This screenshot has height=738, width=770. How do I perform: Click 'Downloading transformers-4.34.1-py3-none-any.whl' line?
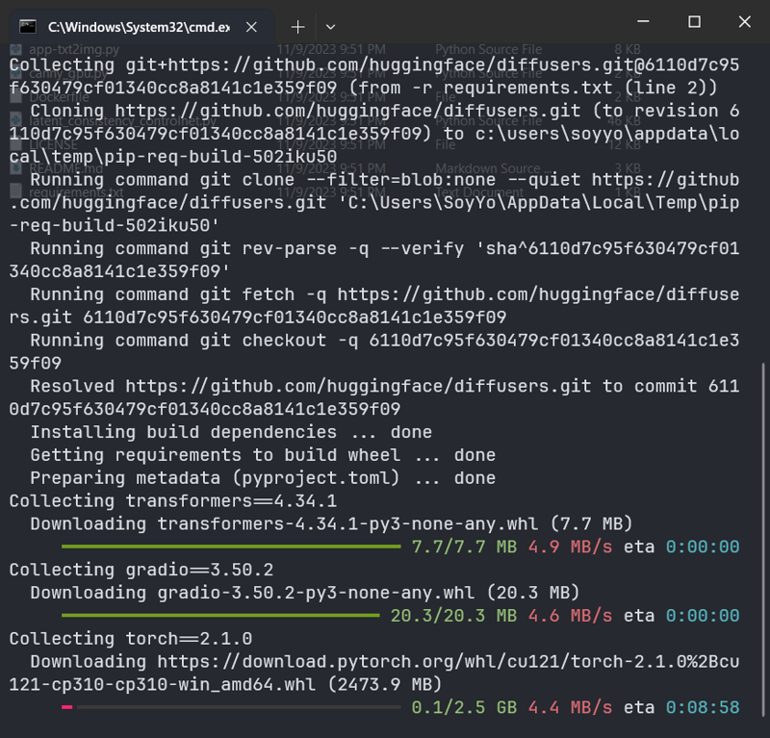tap(331, 524)
